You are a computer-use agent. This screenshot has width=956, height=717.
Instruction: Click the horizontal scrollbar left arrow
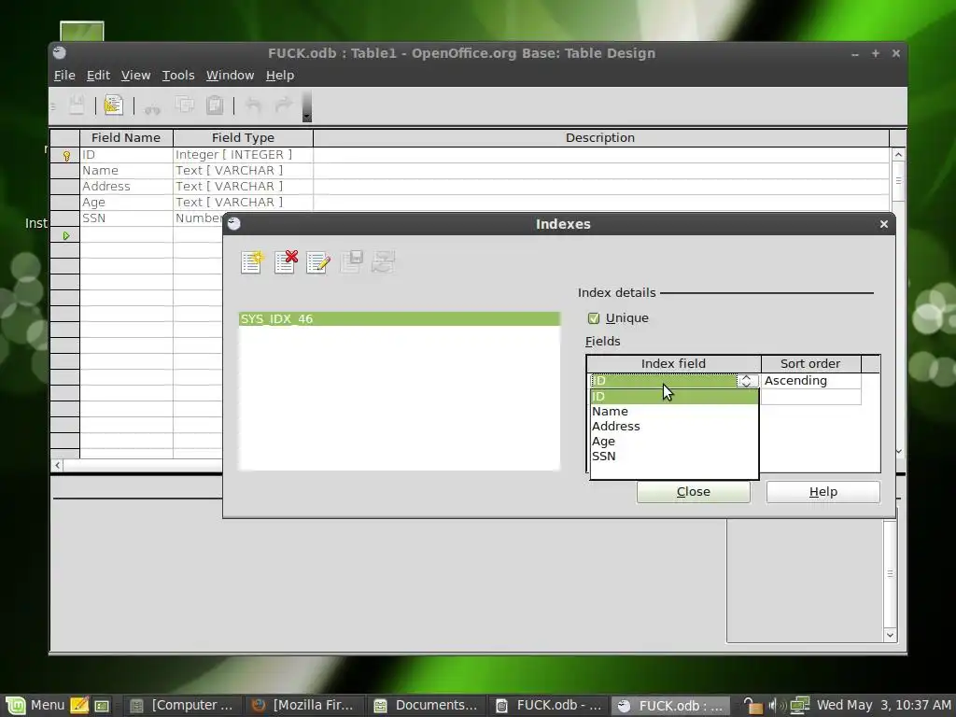[x=57, y=465]
